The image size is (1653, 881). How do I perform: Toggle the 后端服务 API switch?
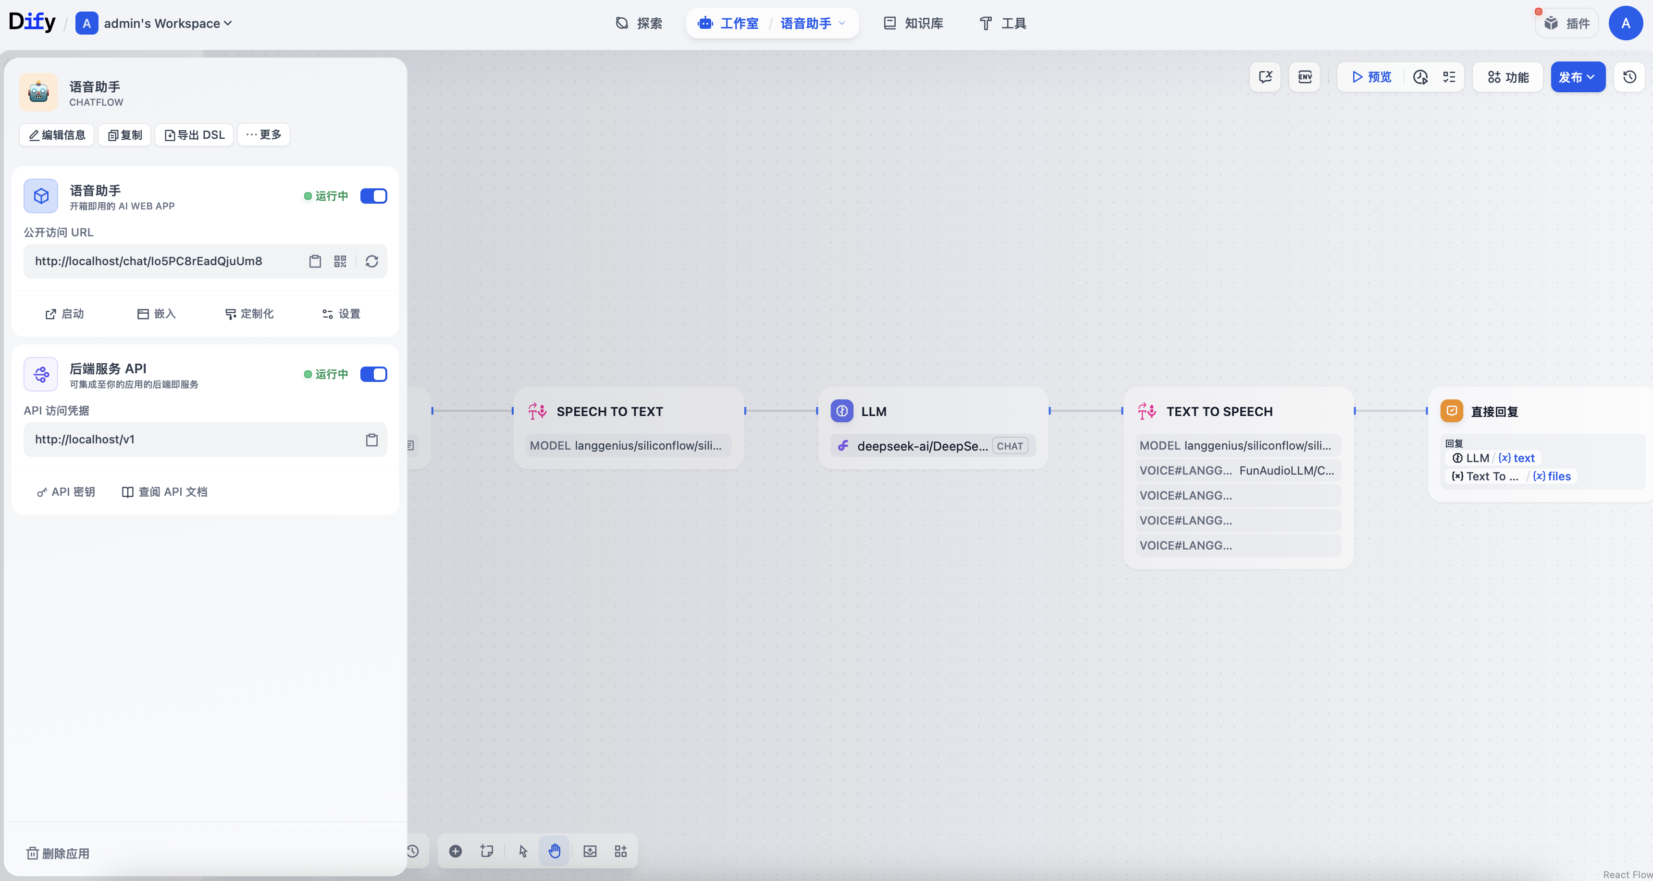tap(373, 374)
